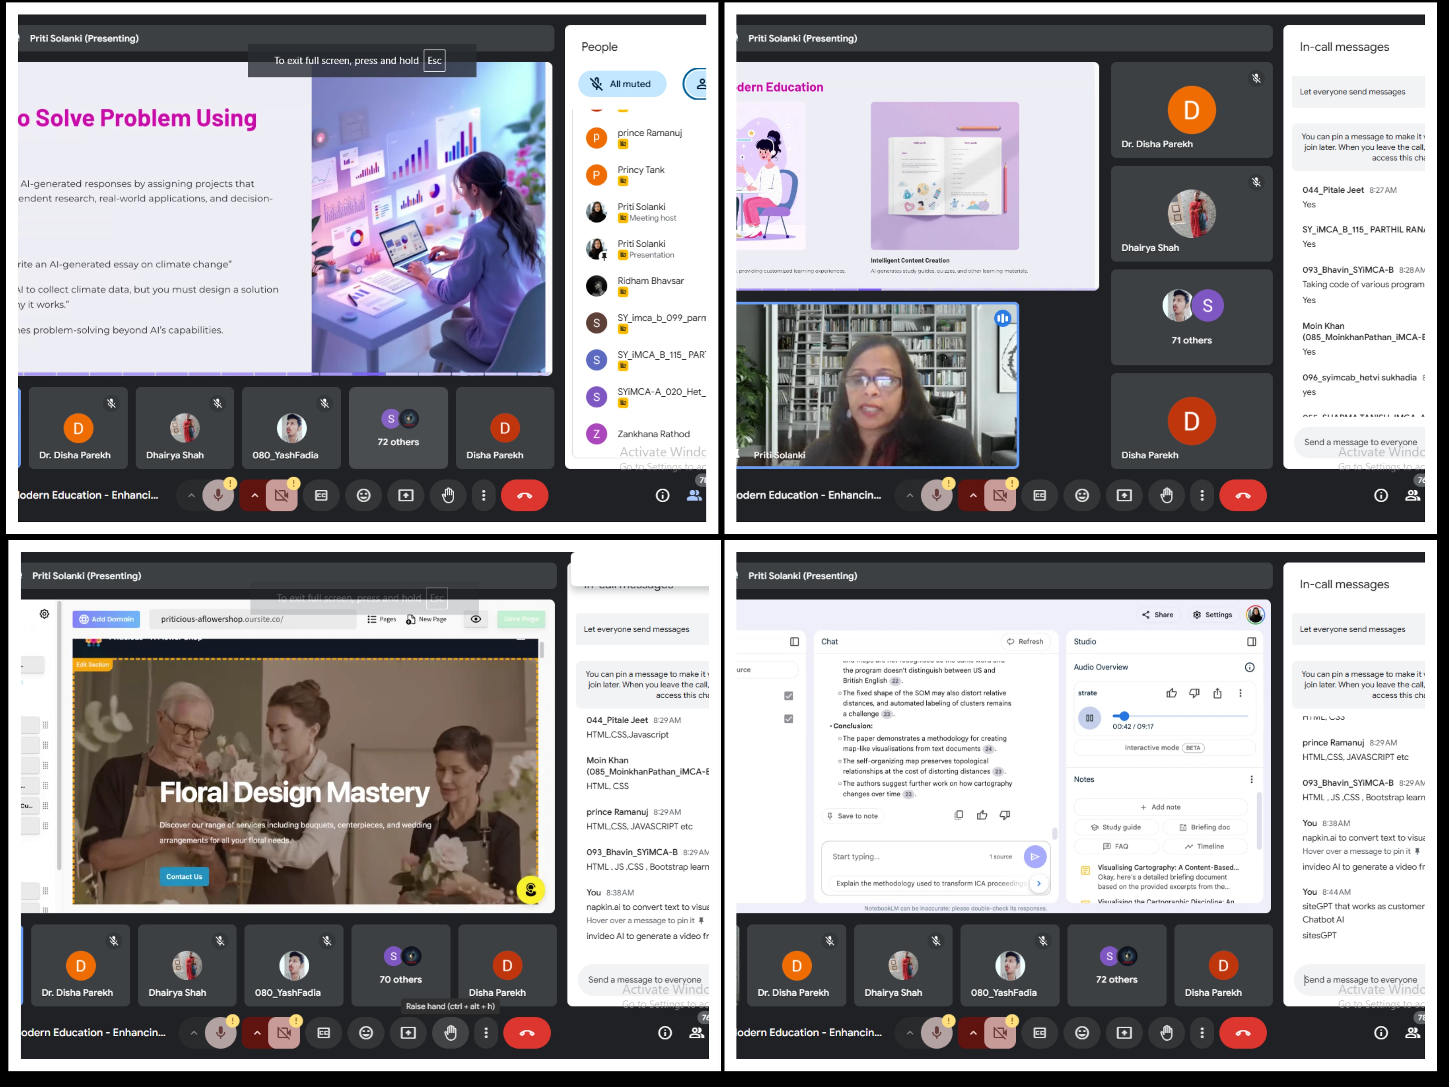This screenshot has height=1087, width=1449.
Task: Open the Pages menu in site builder
Action: (x=381, y=619)
